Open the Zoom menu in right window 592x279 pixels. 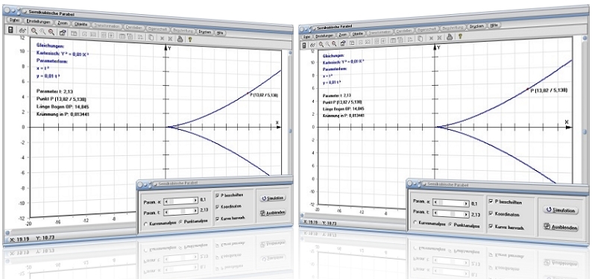tap(342, 35)
